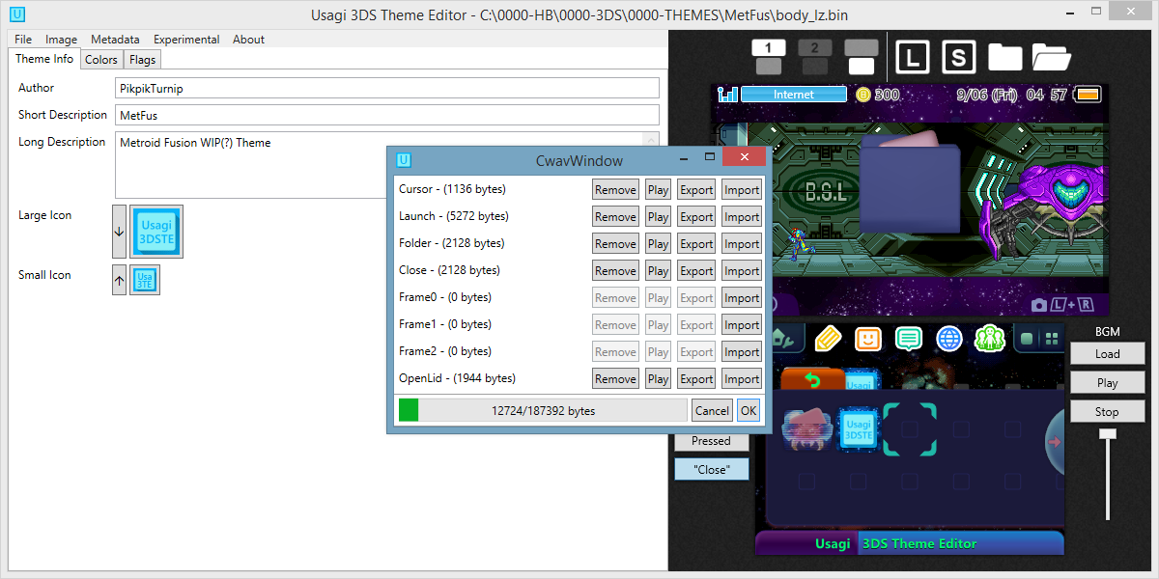Click the blue globe browser icon
This screenshot has height=579, width=1159.
click(x=949, y=339)
